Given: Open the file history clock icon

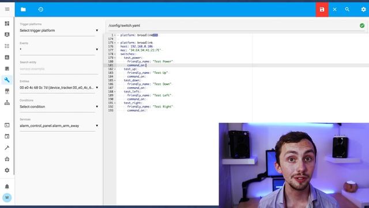Looking at the screenshot, I should pos(41,9).
